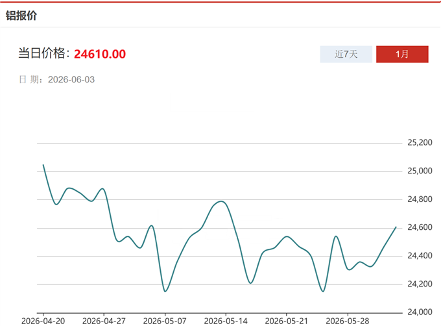Click the 2026-05-07 date label
441x326 pixels.
tap(165, 321)
